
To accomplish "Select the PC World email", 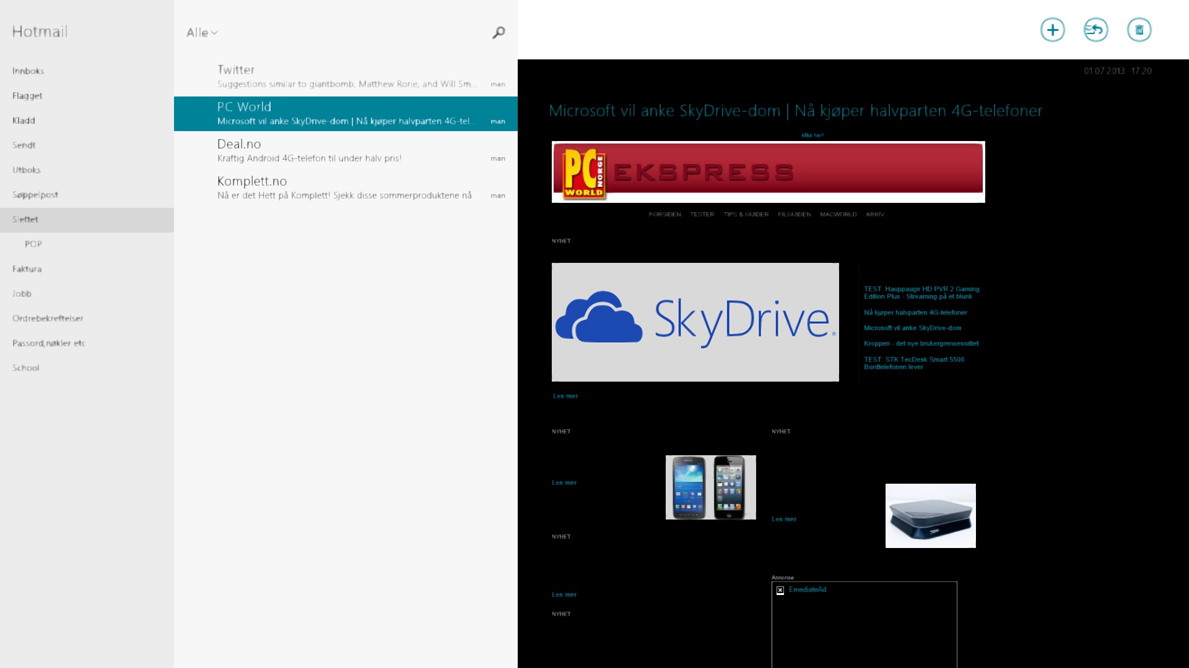I will click(346, 114).
